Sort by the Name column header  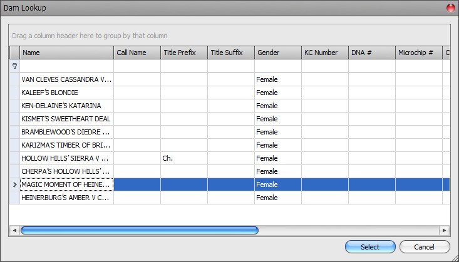pos(66,53)
